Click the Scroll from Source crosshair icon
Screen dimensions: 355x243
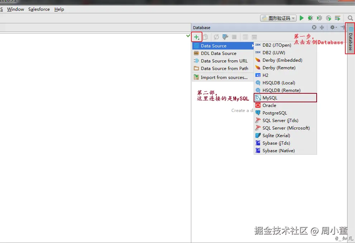(x=314, y=27)
